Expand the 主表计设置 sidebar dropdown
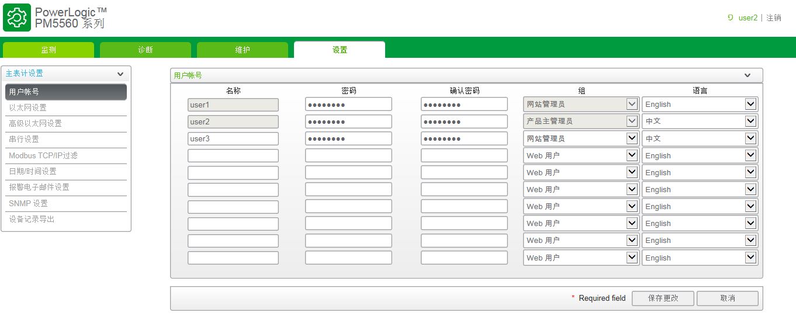The image size is (796, 330). click(120, 74)
